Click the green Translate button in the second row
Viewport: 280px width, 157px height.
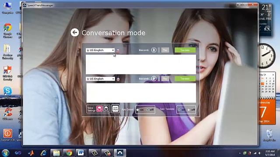coord(185,78)
